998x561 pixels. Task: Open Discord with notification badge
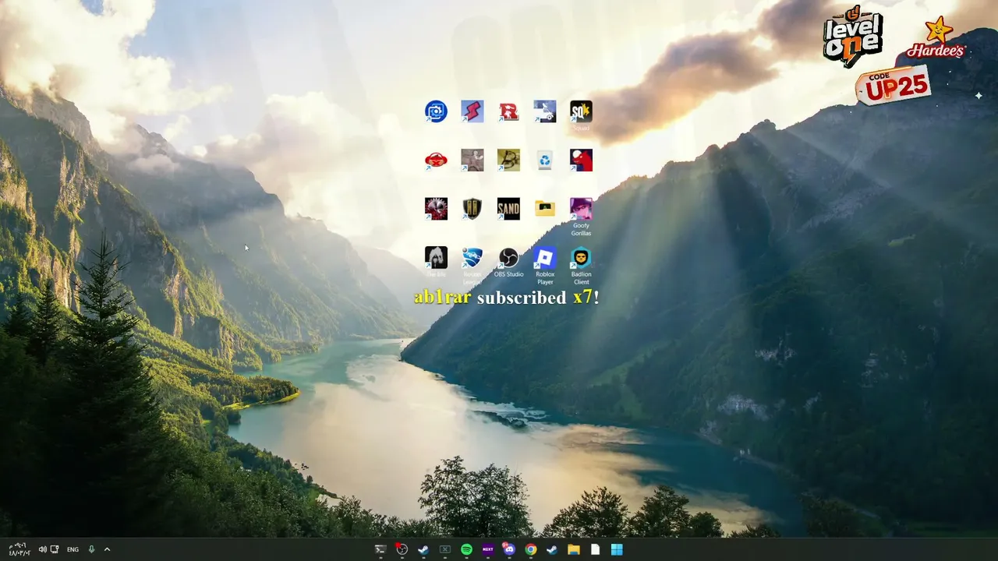(x=509, y=549)
